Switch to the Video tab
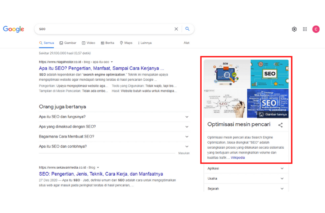325x213 pixels. 89,43
